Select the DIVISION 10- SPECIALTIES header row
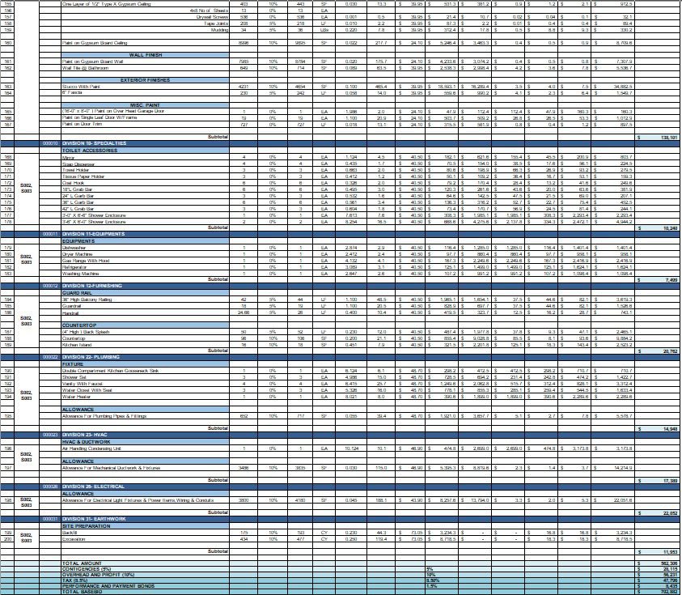The width and height of the screenshot is (682, 595). tap(95, 142)
